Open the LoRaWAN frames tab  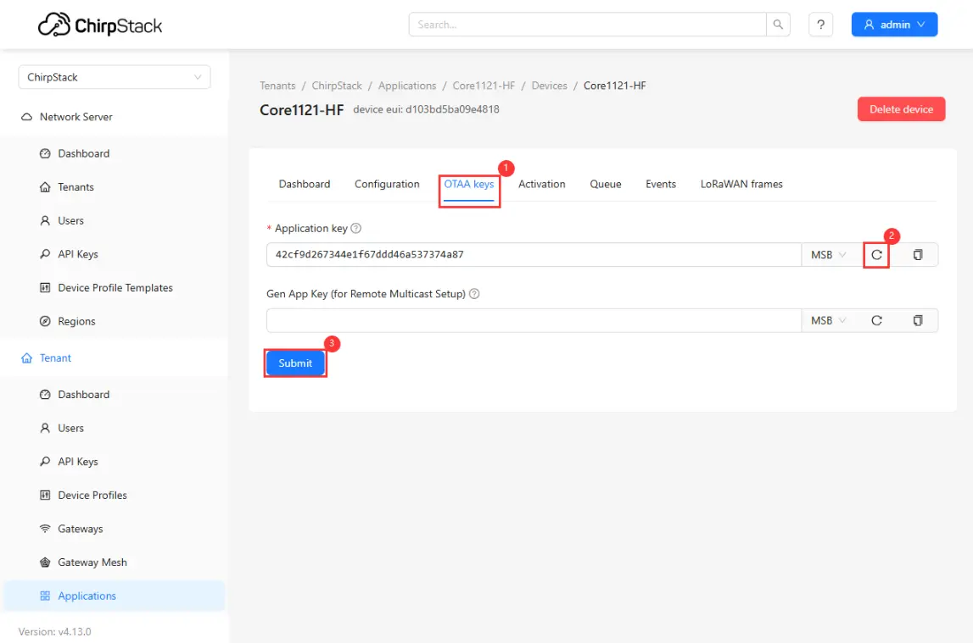(x=741, y=184)
